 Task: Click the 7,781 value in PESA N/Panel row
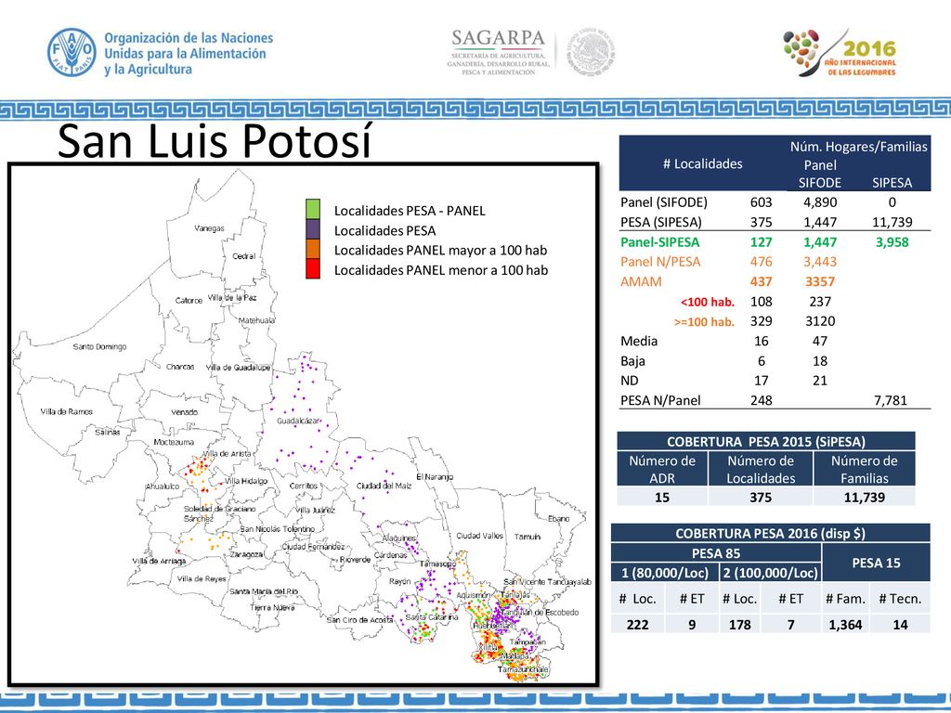(891, 401)
